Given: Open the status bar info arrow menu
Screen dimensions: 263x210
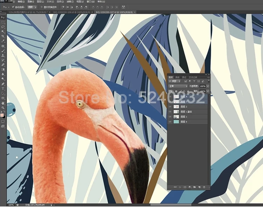Looking at the screenshot, I should (x=52, y=205).
